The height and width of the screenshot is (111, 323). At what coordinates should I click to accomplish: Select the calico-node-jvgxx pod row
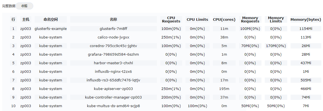[113, 37]
